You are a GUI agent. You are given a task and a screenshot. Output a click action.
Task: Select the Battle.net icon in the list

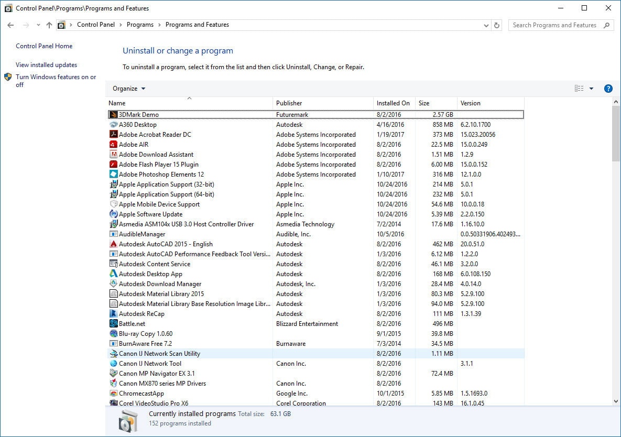(113, 324)
